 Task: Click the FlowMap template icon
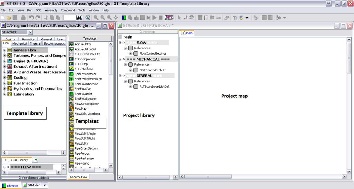click(x=72, y=108)
